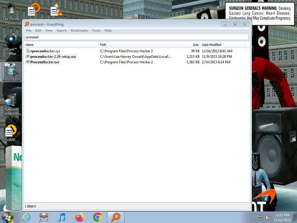This screenshot has width=297, height=223.
Task: Click the Everything search taskbar button
Action: point(115,217)
